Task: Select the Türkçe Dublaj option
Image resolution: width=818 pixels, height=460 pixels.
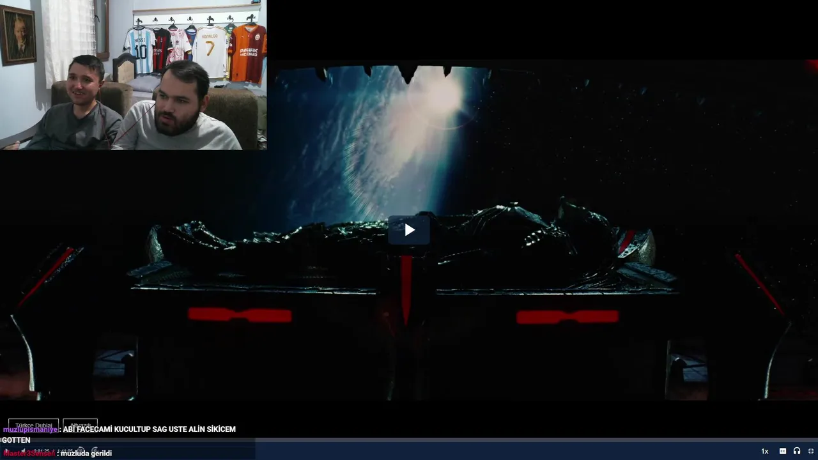Action: (x=34, y=425)
